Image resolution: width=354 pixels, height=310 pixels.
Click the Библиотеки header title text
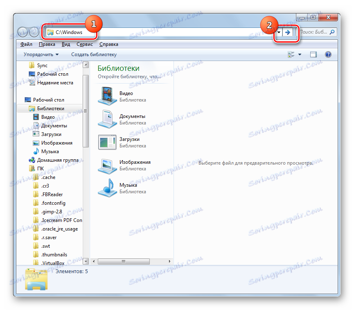(x=119, y=68)
